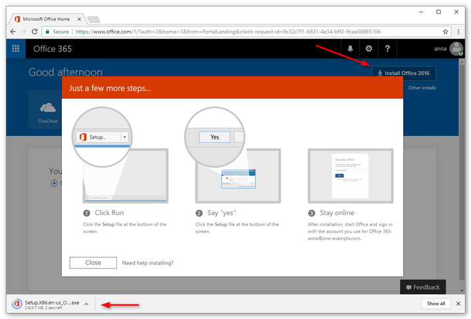Image resolution: width=471 pixels, height=319 pixels.
Task: Close the downloads bar
Action: click(x=459, y=304)
